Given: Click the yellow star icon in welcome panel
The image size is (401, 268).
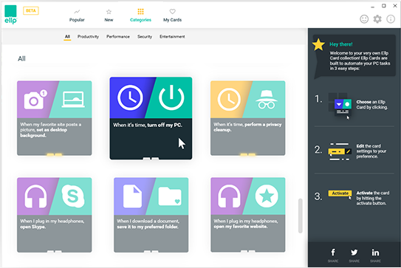Looking at the screenshot, I should tap(318, 45).
